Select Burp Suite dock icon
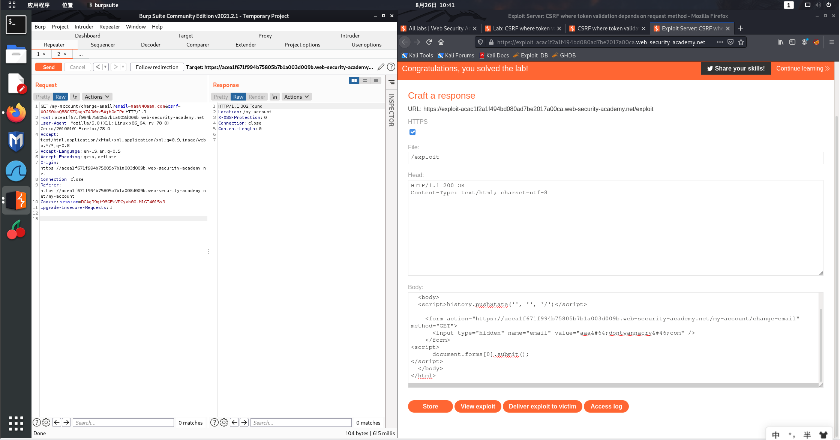840x440 pixels. click(16, 200)
